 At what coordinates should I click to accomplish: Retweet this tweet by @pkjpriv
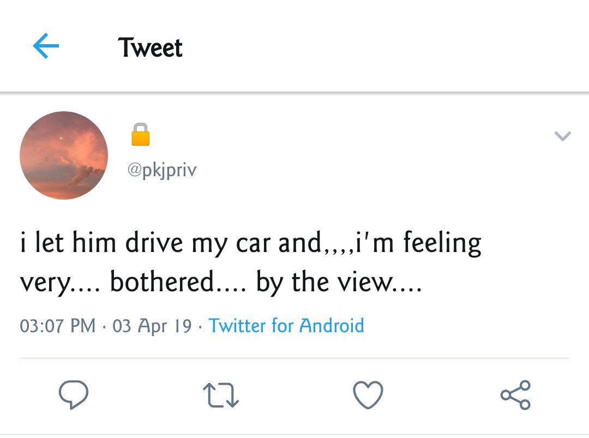click(220, 395)
